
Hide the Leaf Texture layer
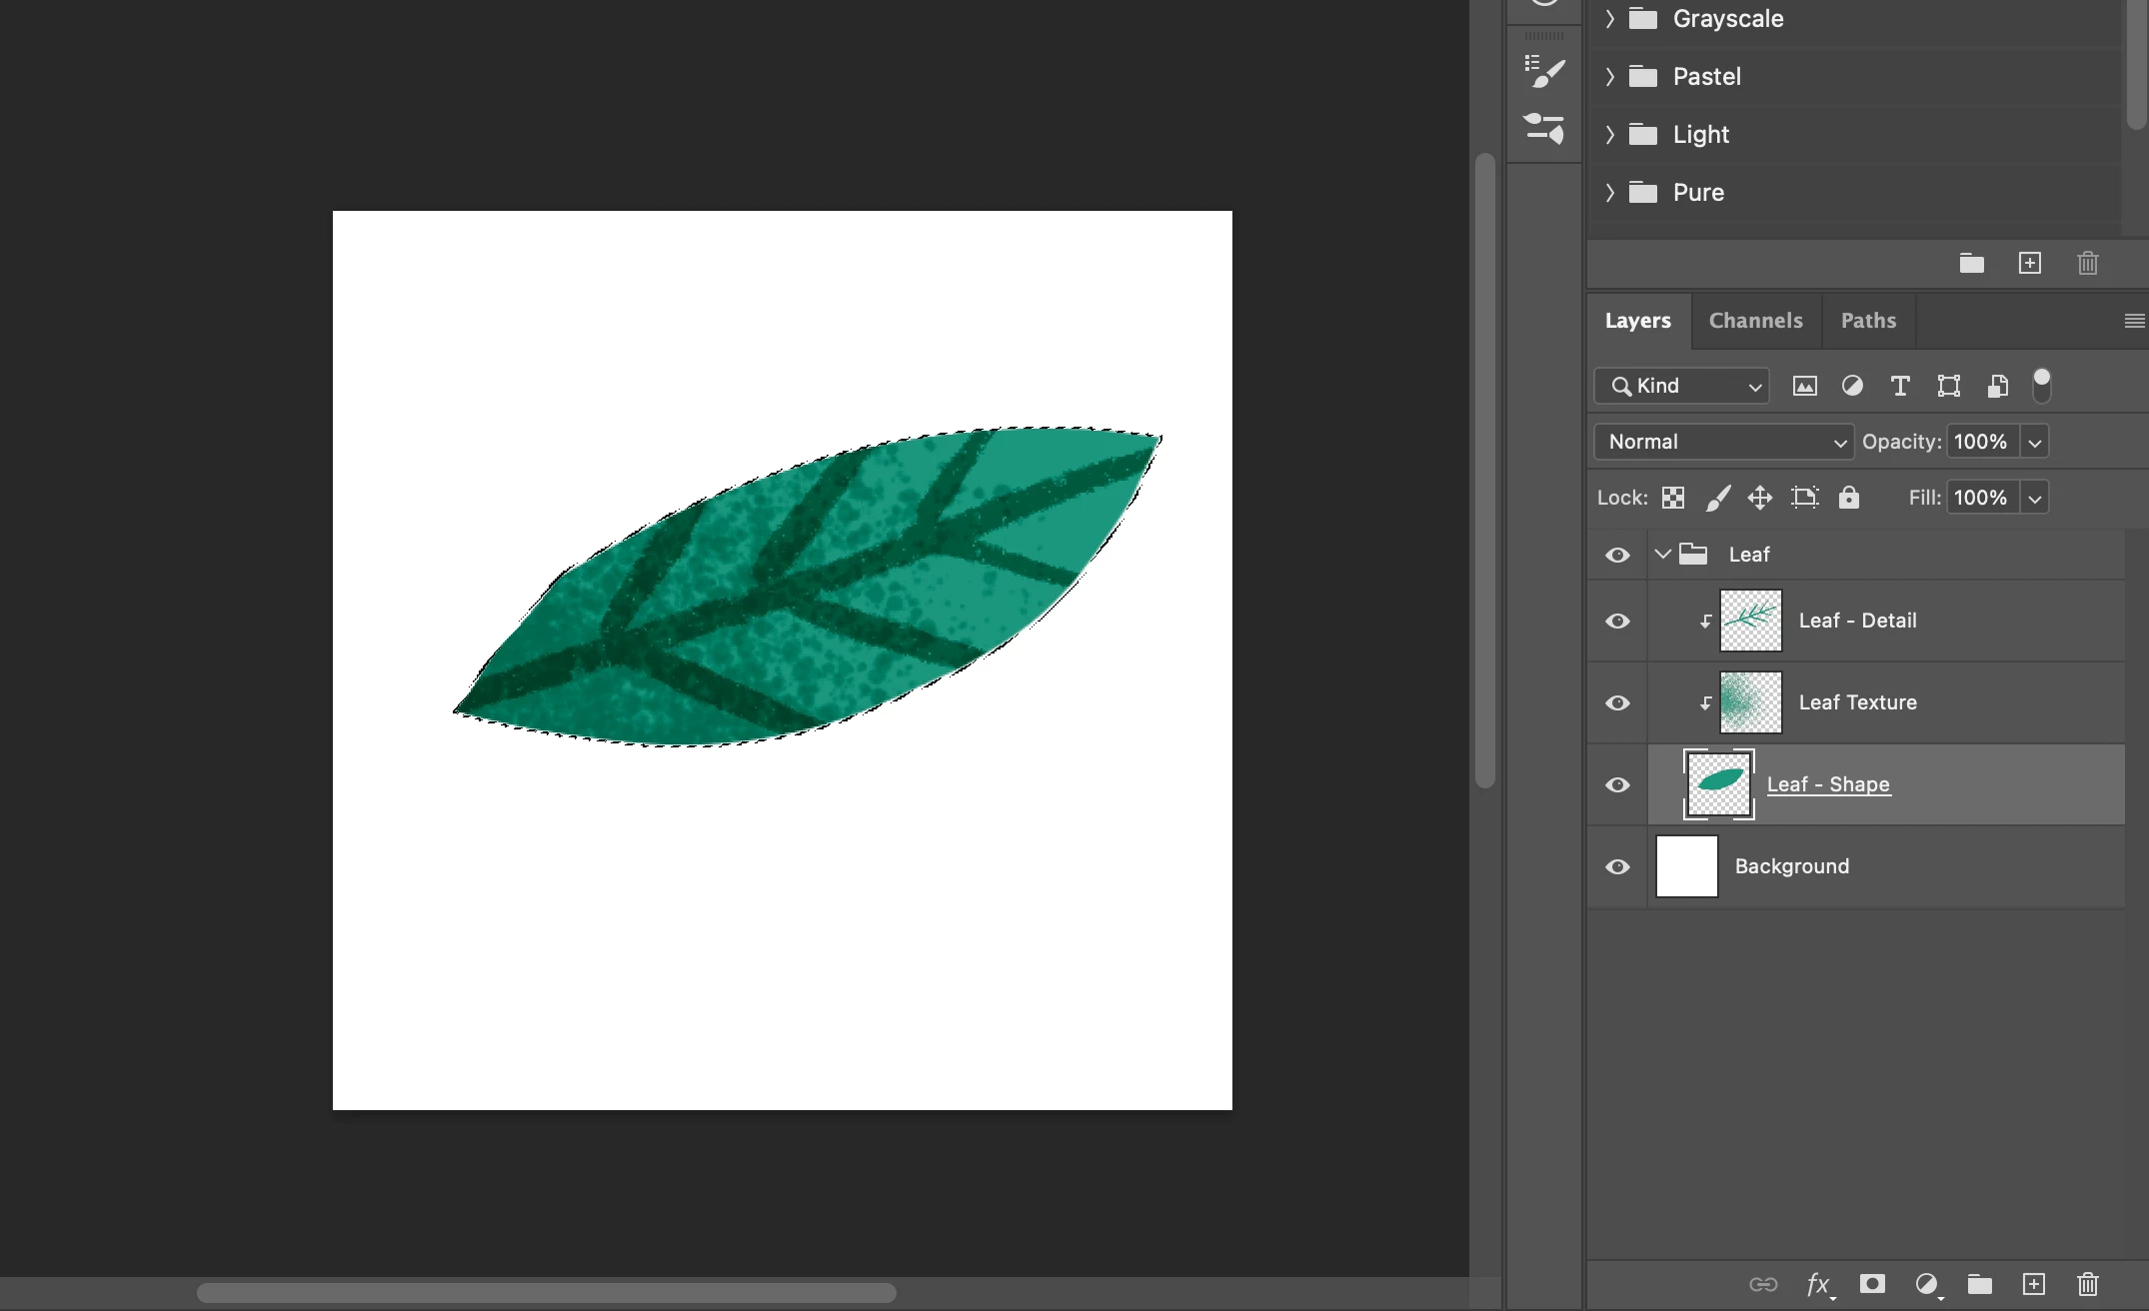click(1617, 702)
